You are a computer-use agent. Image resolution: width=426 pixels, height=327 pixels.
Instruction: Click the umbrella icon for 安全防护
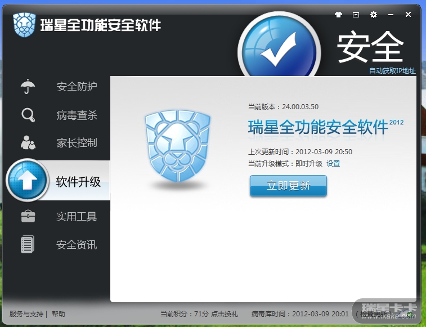[28, 87]
